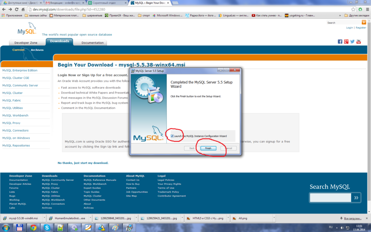Open the MySQL Community Server sidebar link

pos(20,86)
